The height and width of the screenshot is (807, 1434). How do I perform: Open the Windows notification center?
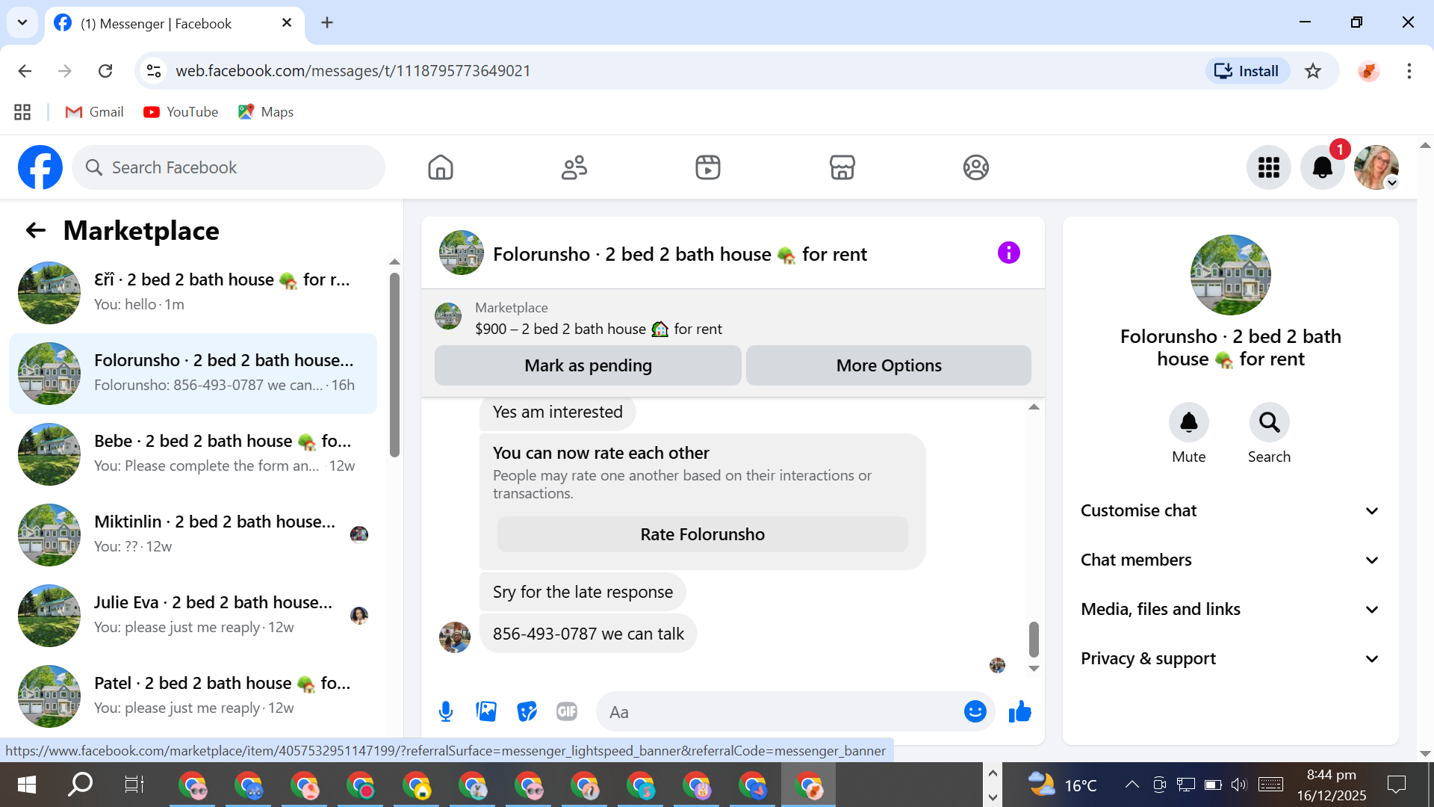[x=1396, y=785]
